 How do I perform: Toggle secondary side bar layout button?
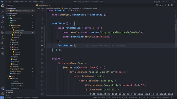[x=159, y=2]
